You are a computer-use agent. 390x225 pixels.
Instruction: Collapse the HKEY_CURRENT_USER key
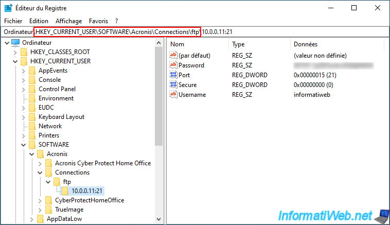(15, 61)
